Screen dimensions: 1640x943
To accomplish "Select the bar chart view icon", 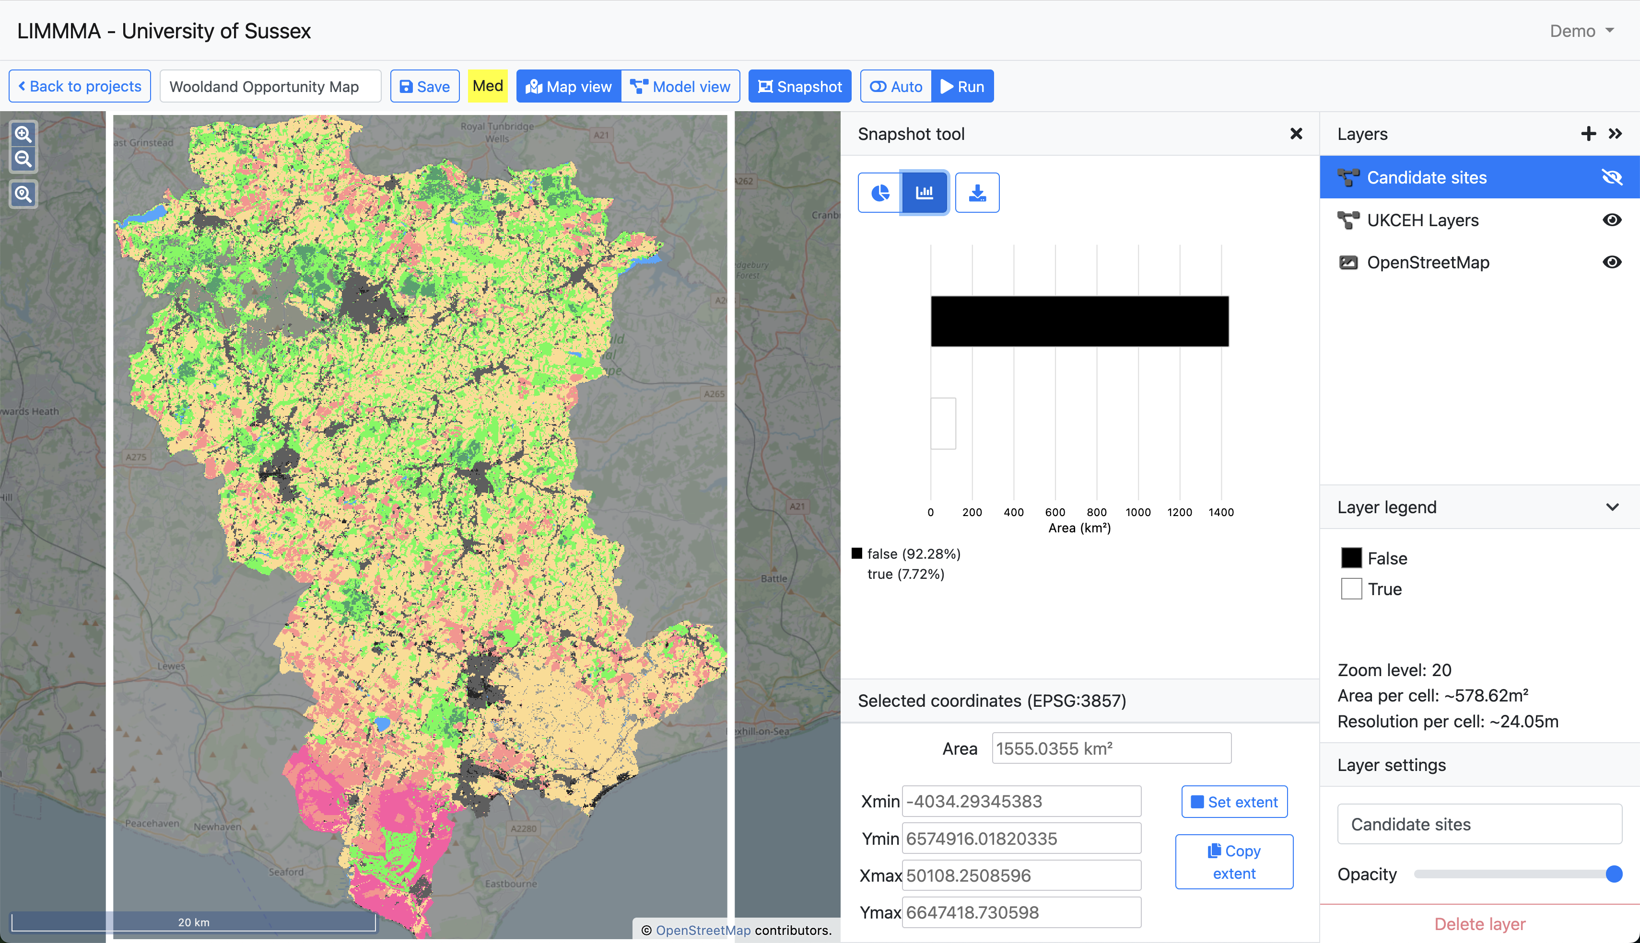I will click(x=924, y=193).
